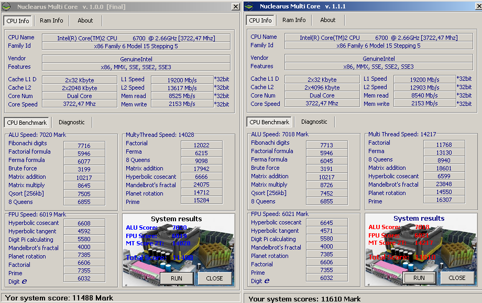This screenshot has height=303, width=482.
Task: Click the multi-thread Factorial value 12022
Action: pos(202,145)
